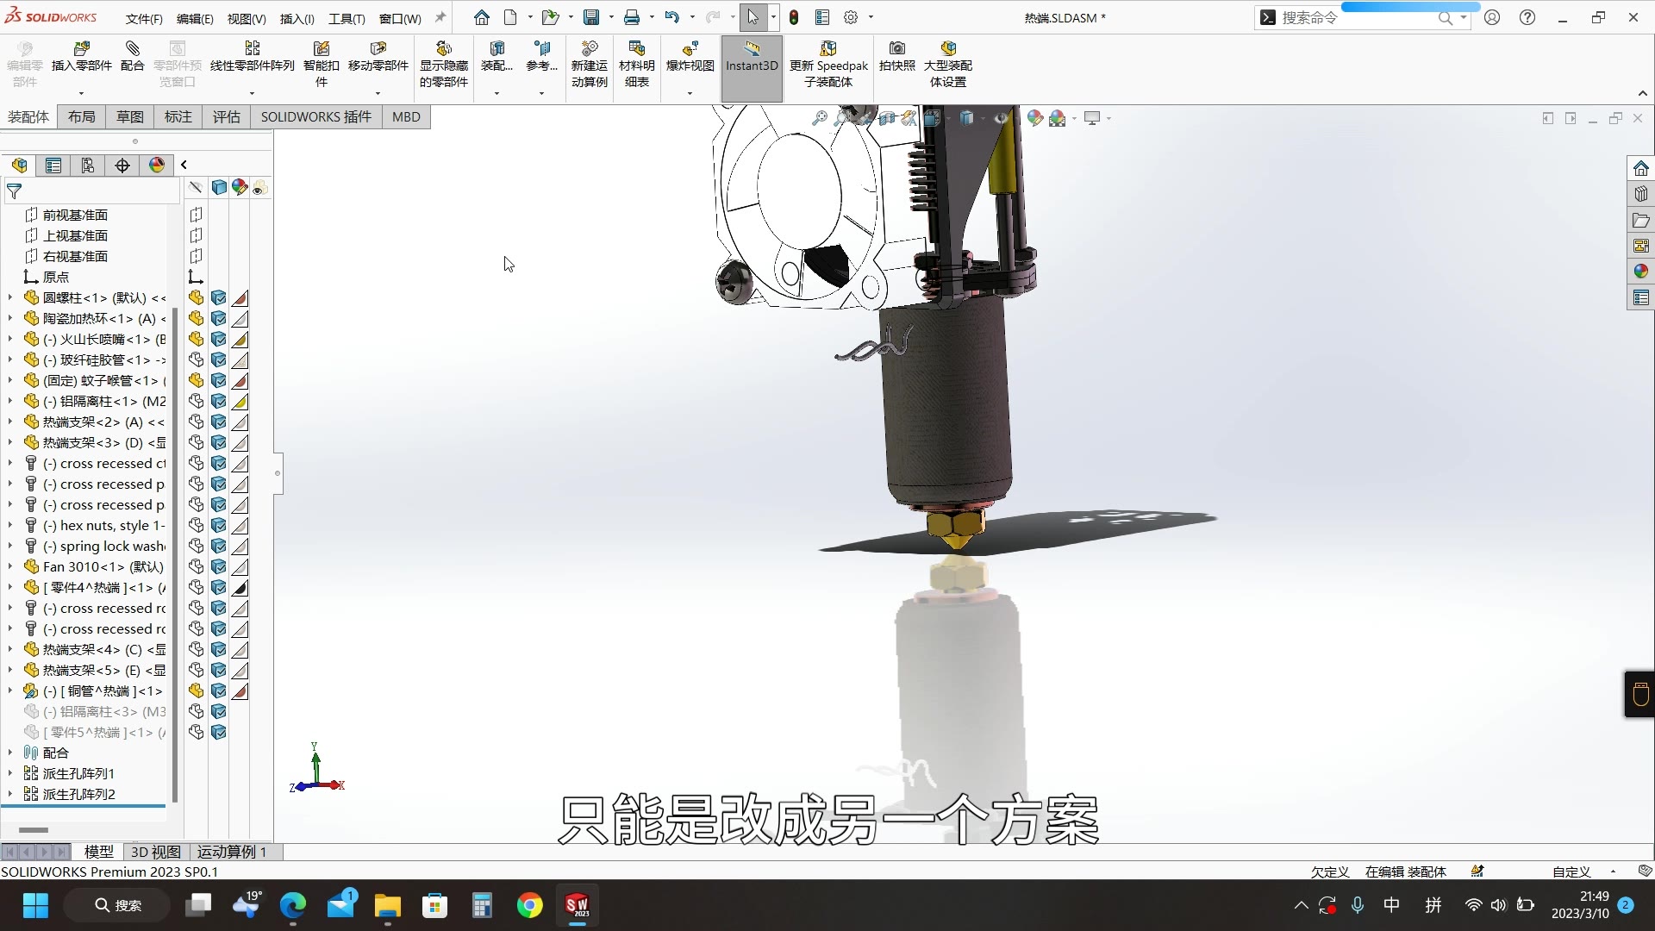The image size is (1655, 931).
Task: Toggle hide/show for the 铝隔离柱<3> row
Action: (x=197, y=711)
